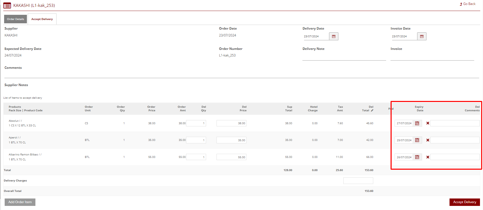
Task: Click the Delivery Charges input box
Action: [358, 181]
